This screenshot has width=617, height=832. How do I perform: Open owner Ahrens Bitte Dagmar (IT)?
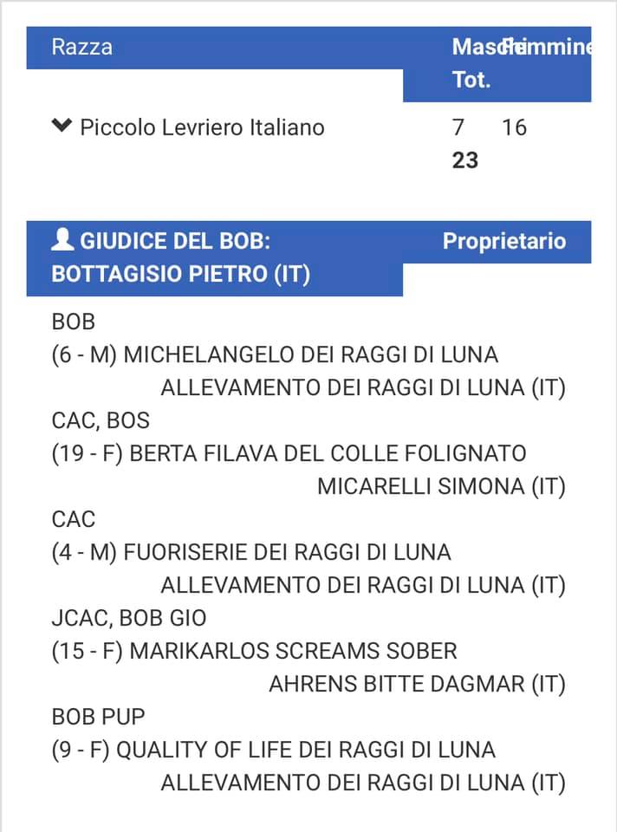click(x=417, y=684)
